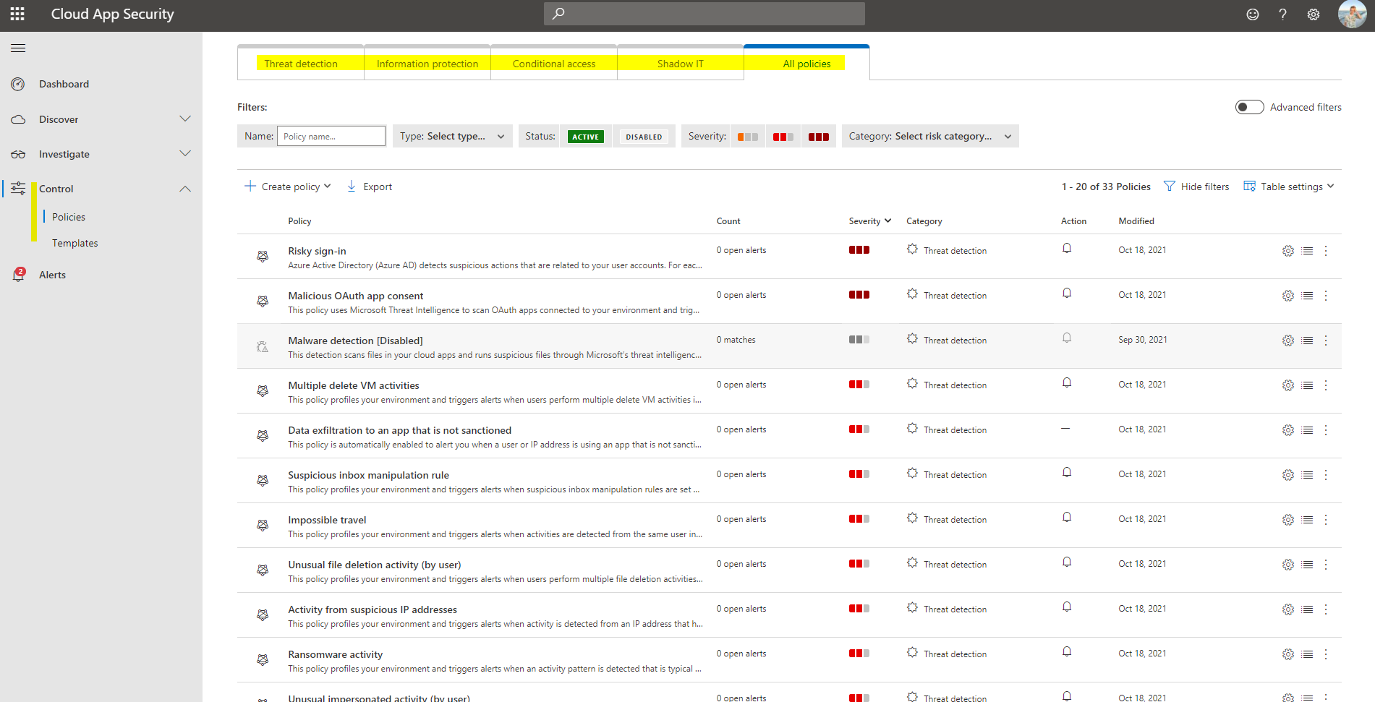Filter by high severity
Image resolution: width=1375 pixels, height=702 pixels.
(x=819, y=137)
